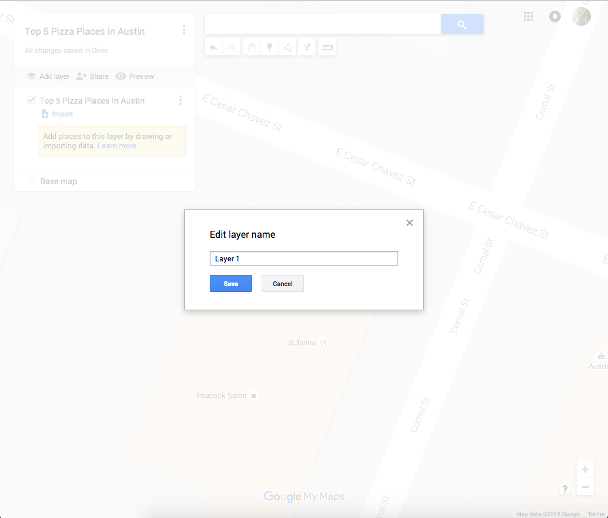
Task: Close the Edit layer name dialog
Action: coord(409,223)
